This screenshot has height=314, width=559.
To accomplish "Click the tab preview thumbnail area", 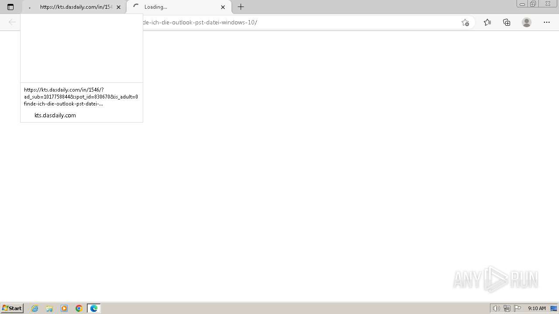I will (x=82, y=48).
